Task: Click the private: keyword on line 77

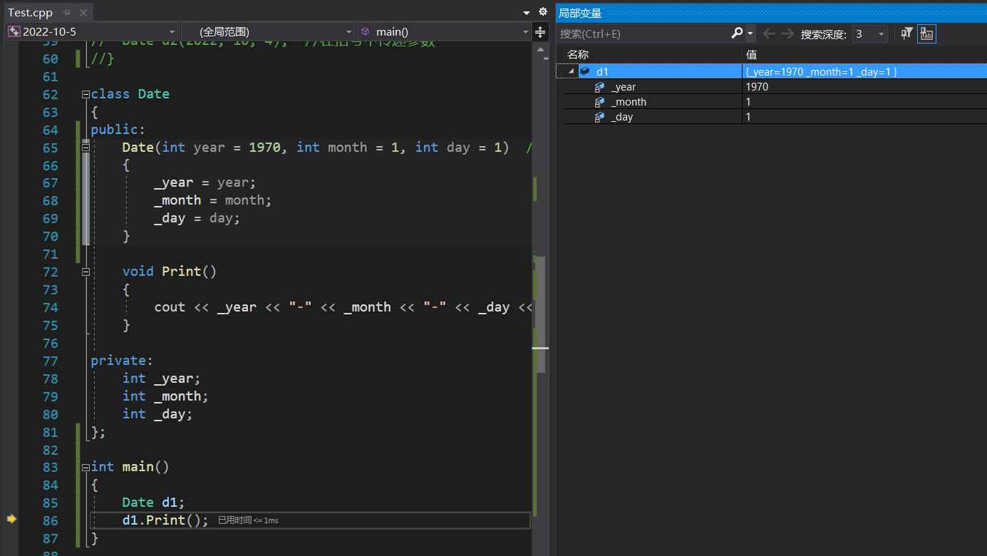Action: coord(122,361)
